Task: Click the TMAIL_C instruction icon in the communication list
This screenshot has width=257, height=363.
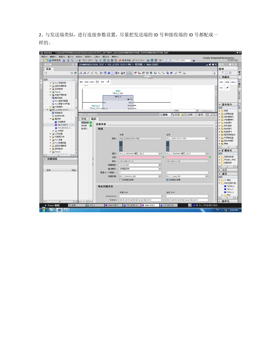Action: 225,192
